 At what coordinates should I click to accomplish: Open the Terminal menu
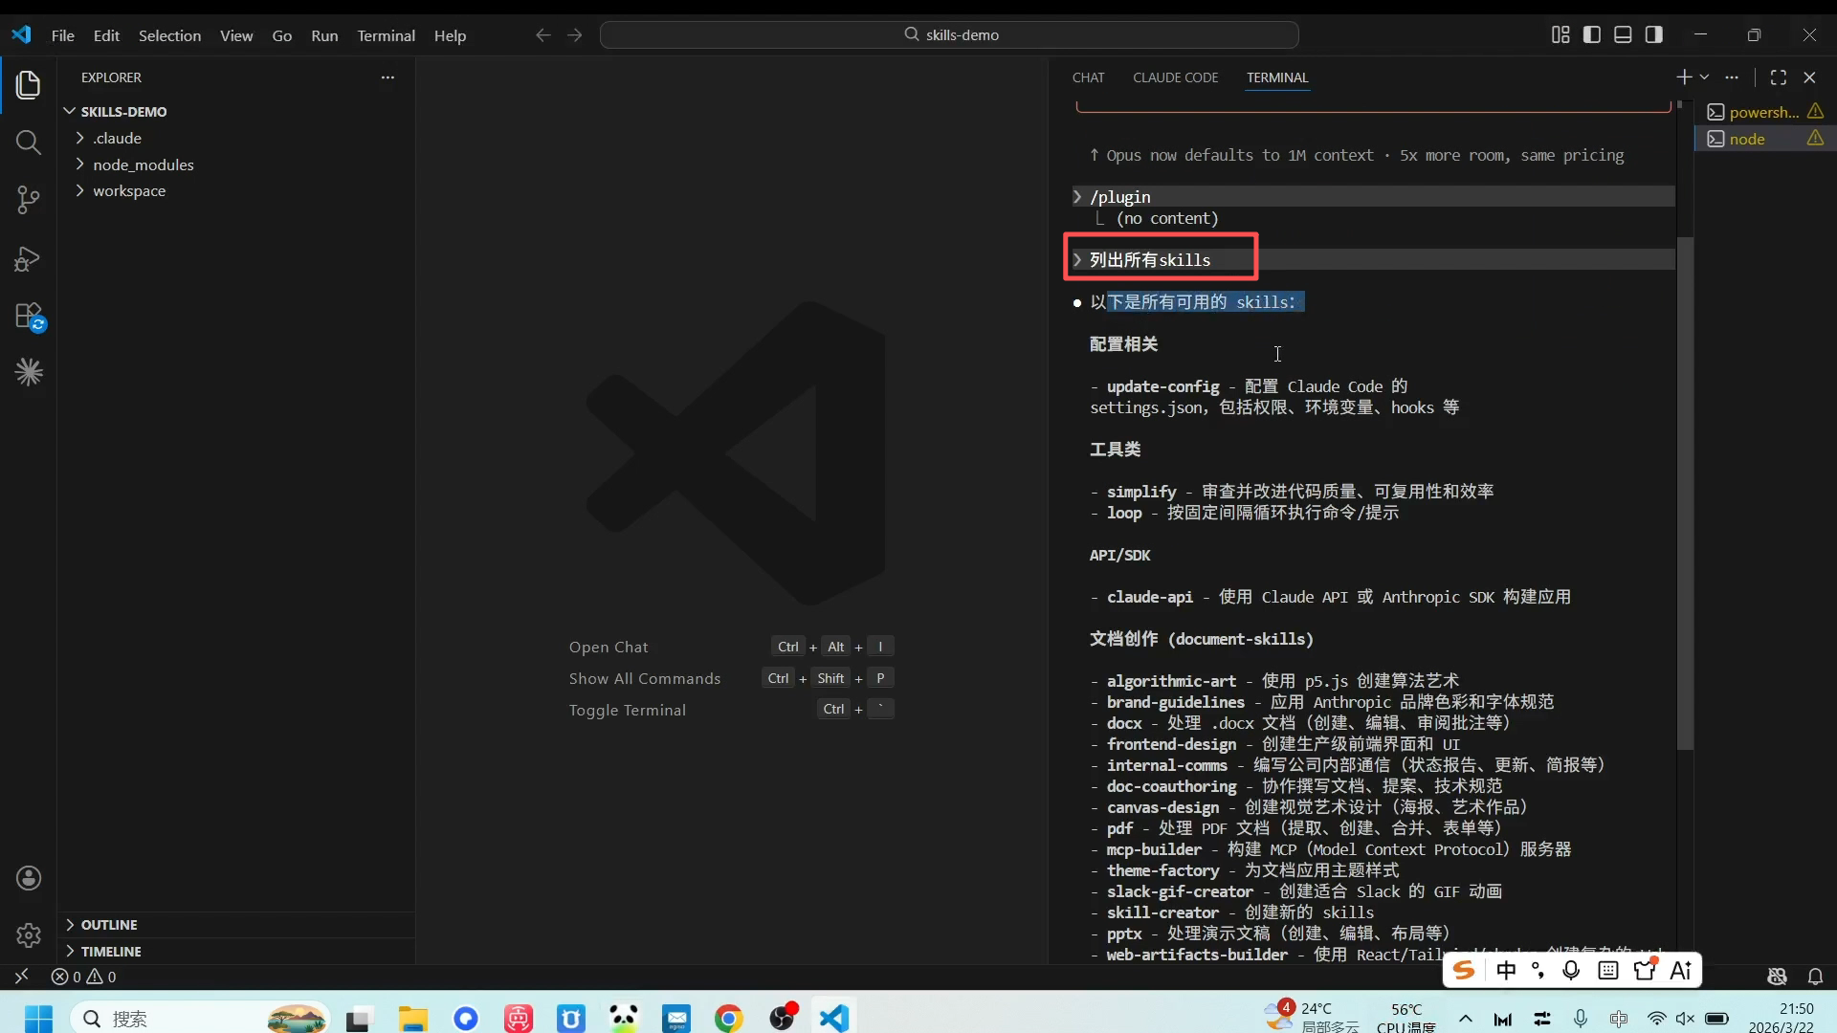(386, 35)
